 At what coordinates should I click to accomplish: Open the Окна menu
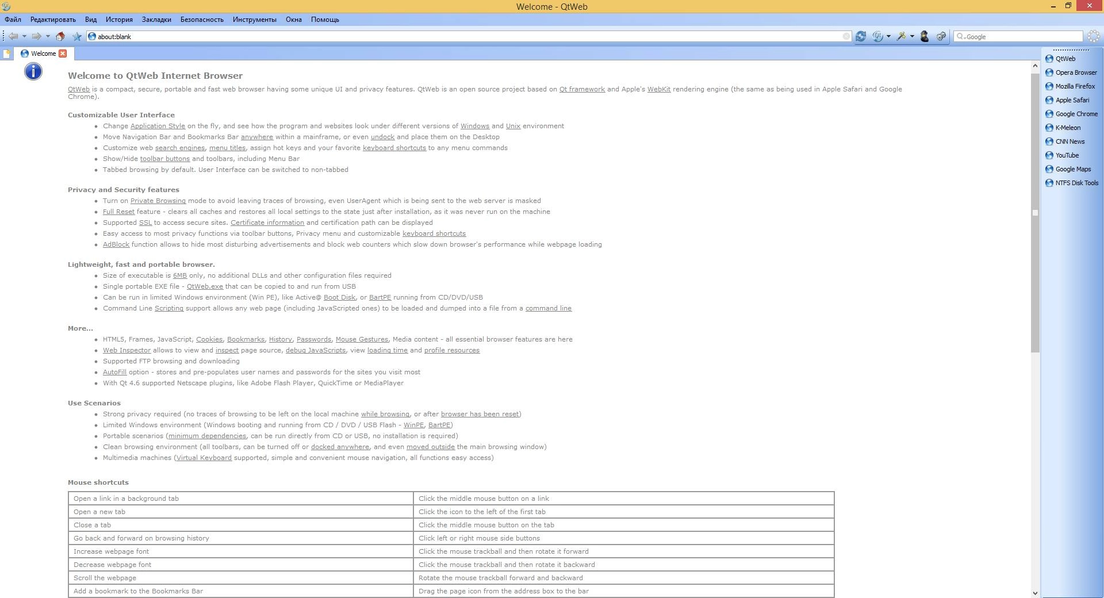(294, 20)
